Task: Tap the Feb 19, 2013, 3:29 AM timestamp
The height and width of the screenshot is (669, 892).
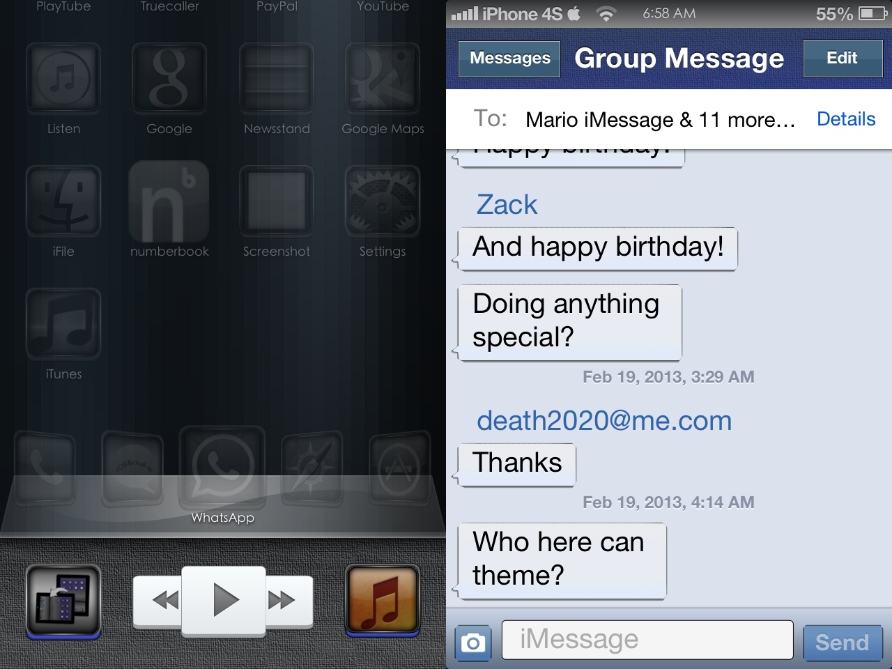Action: click(668, 377)
